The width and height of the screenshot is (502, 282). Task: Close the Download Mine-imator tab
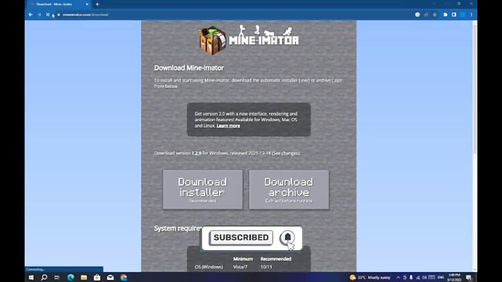pyautogui.click(x=87, y=4)
